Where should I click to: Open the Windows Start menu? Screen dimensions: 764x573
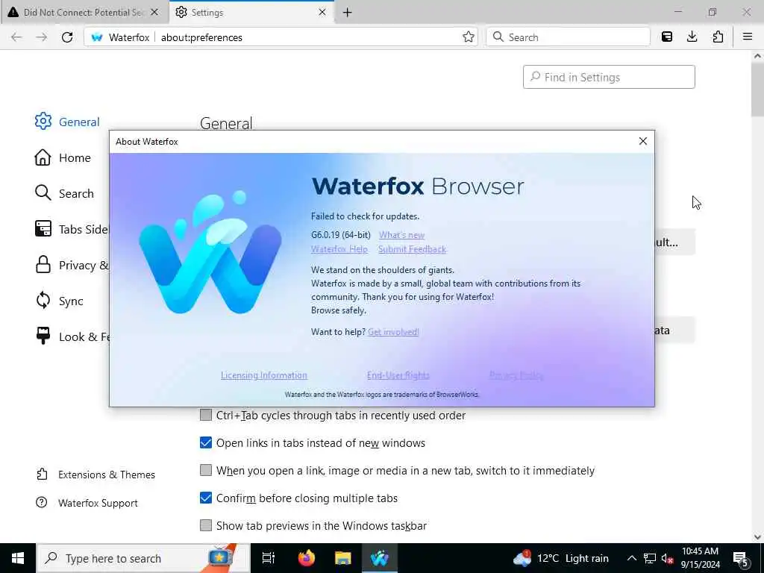18,558
